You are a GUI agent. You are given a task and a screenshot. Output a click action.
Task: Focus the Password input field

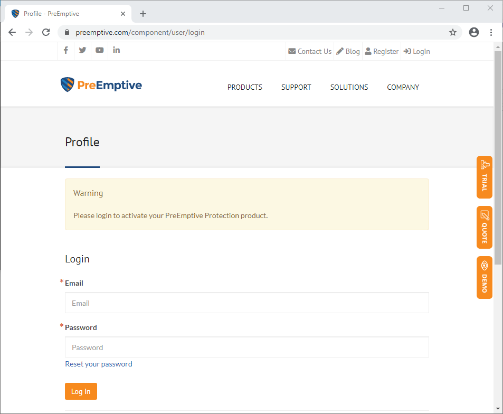247,347
